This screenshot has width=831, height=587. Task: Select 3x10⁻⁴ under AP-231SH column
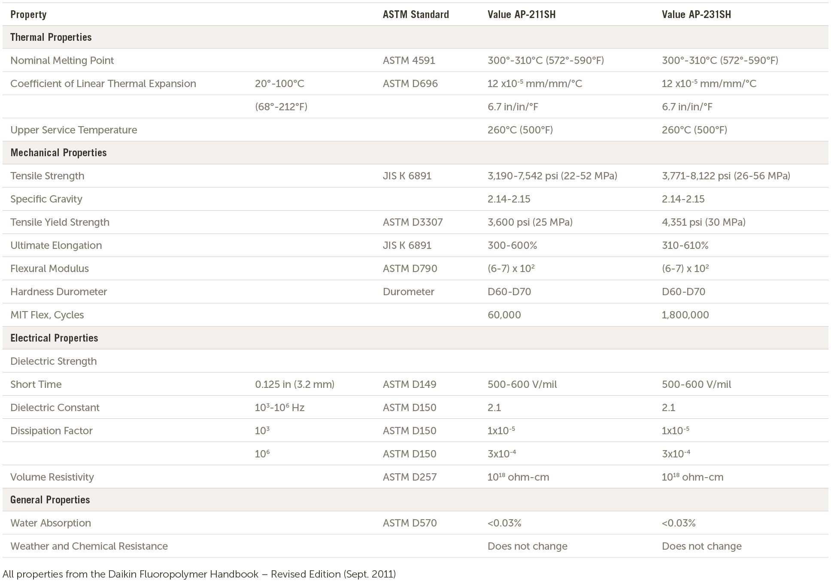676,454
